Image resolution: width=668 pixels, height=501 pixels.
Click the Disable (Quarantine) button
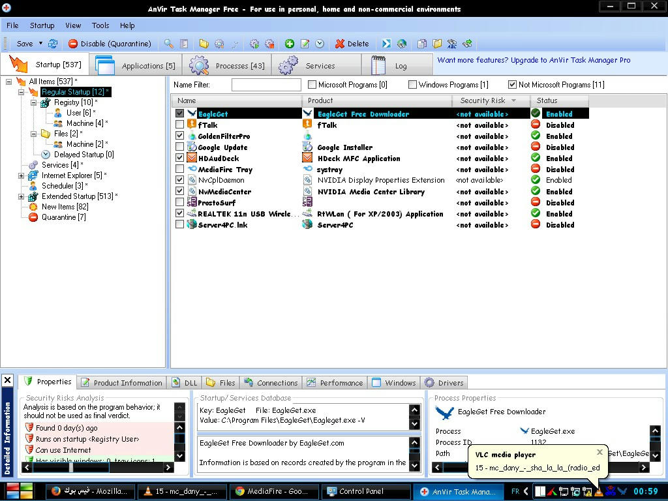(x=110, y=44)
